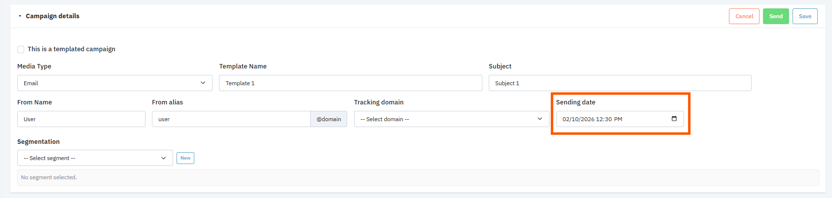This screenshot has width=832, height=198.
Task: Select the From Name input box
Action: [81, 119]
